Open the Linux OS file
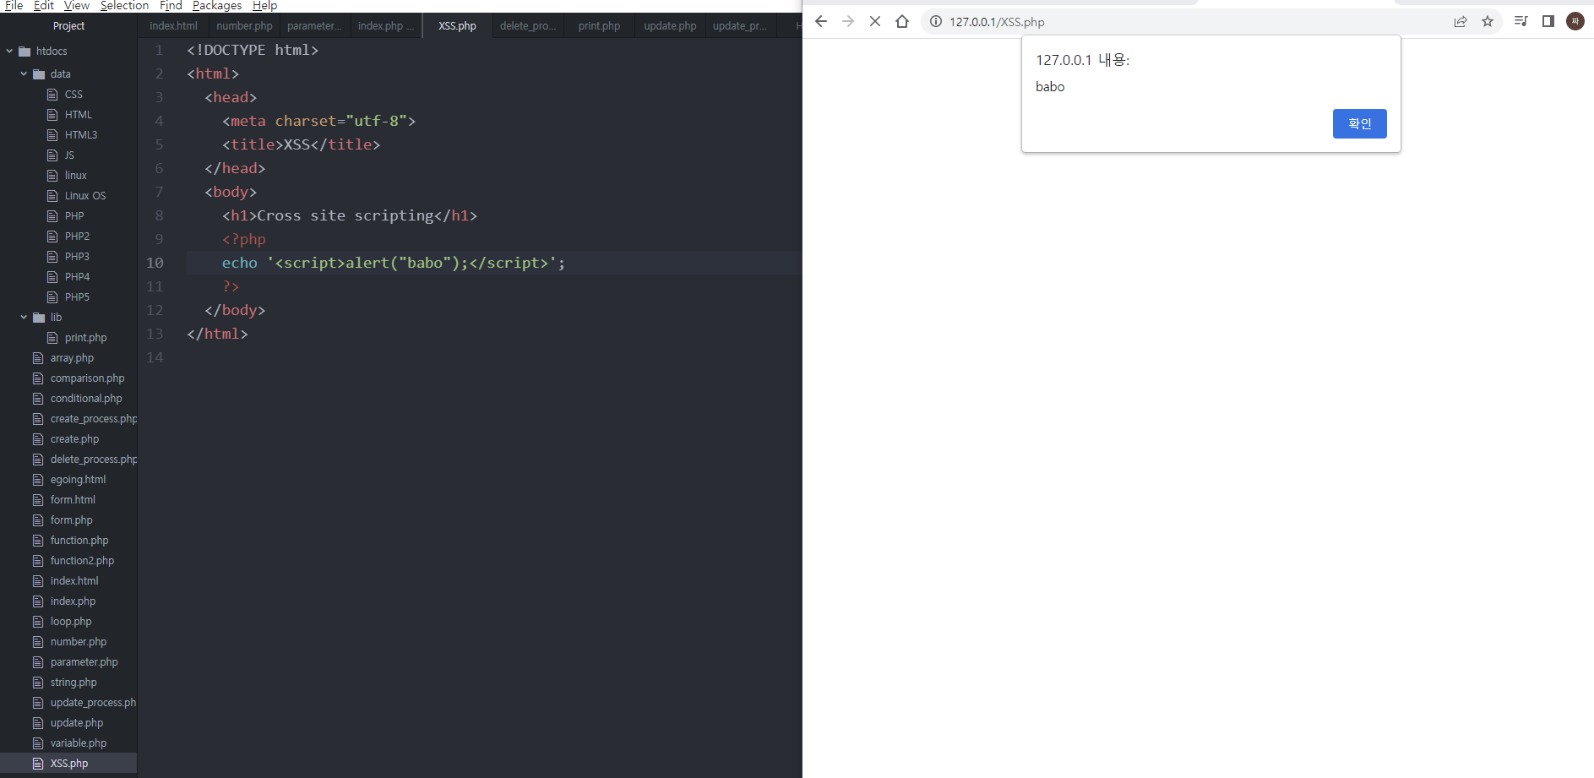The width and height of the screenshot is (1594, 778). click(x=85, y=196)
